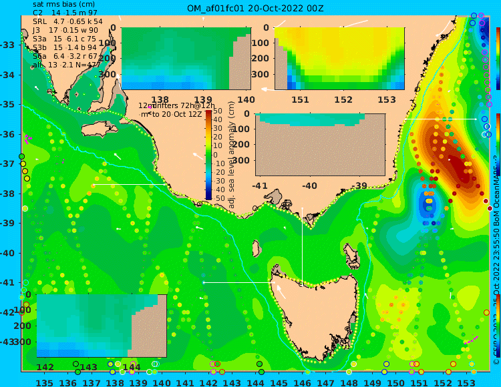Open the 142–144 longitude depth section inset
Screen dimensions: 501x387
(x=102, y=326)
